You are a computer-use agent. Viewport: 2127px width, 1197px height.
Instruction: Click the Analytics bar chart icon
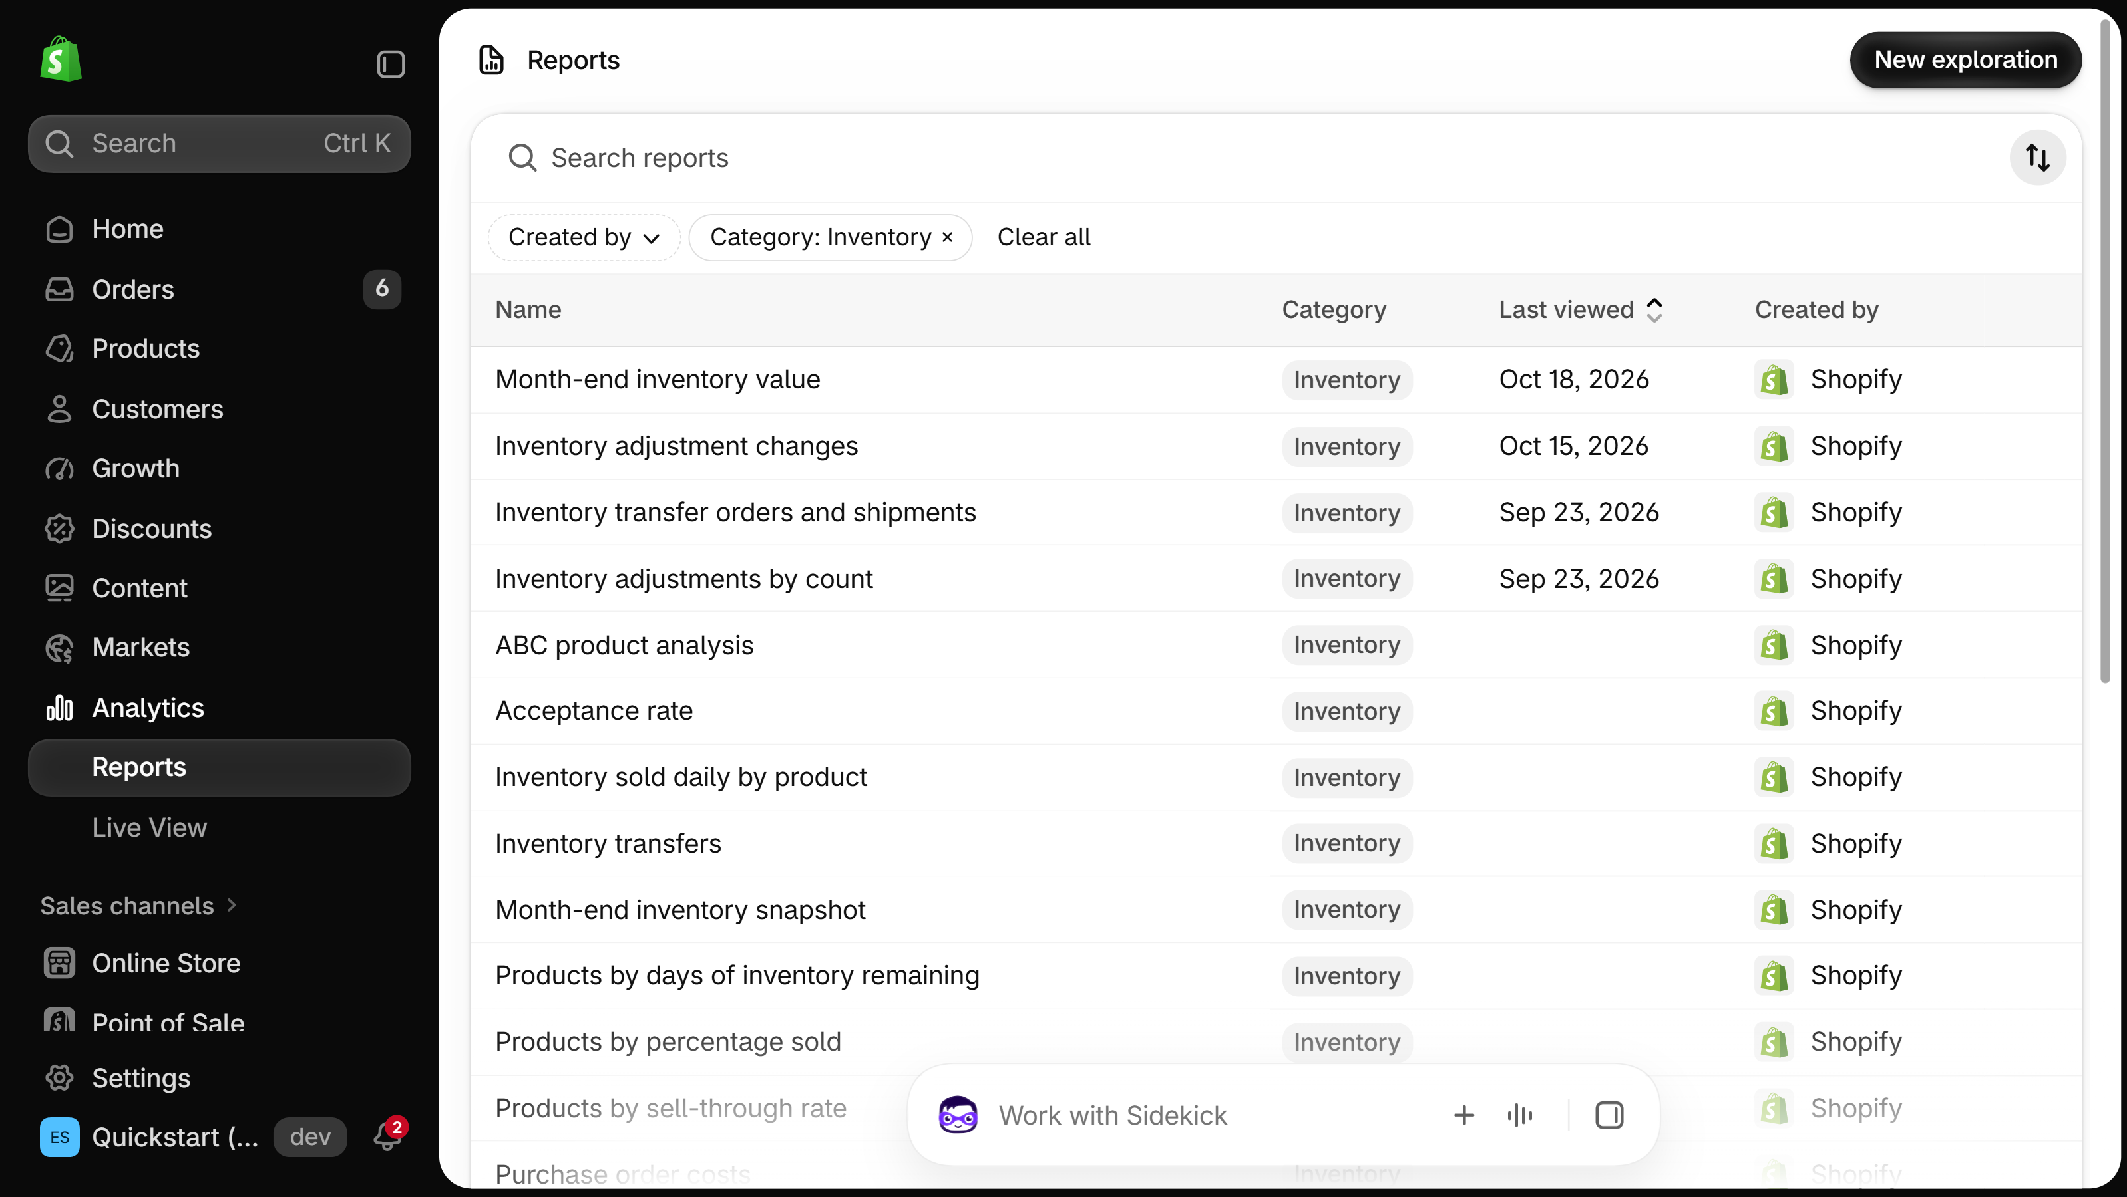[x=59, y=708]
